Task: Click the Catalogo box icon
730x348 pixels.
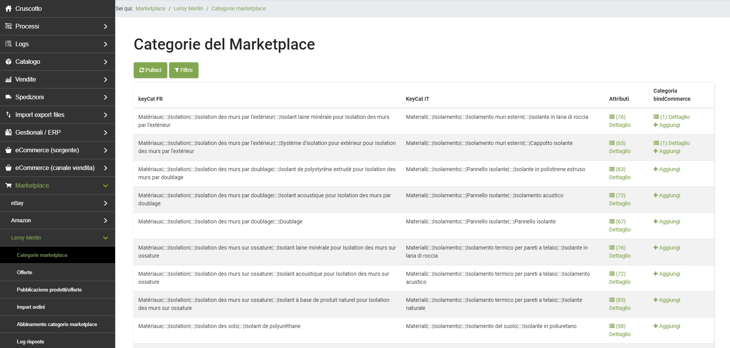Action: [x=8, y=62]
